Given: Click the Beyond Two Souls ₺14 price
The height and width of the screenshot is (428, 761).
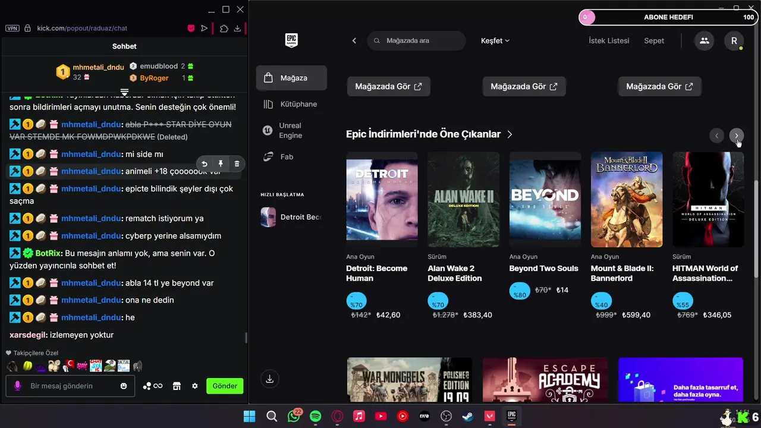Looking at the screenshot, I should pyautogui.click(x=562, y=290).
